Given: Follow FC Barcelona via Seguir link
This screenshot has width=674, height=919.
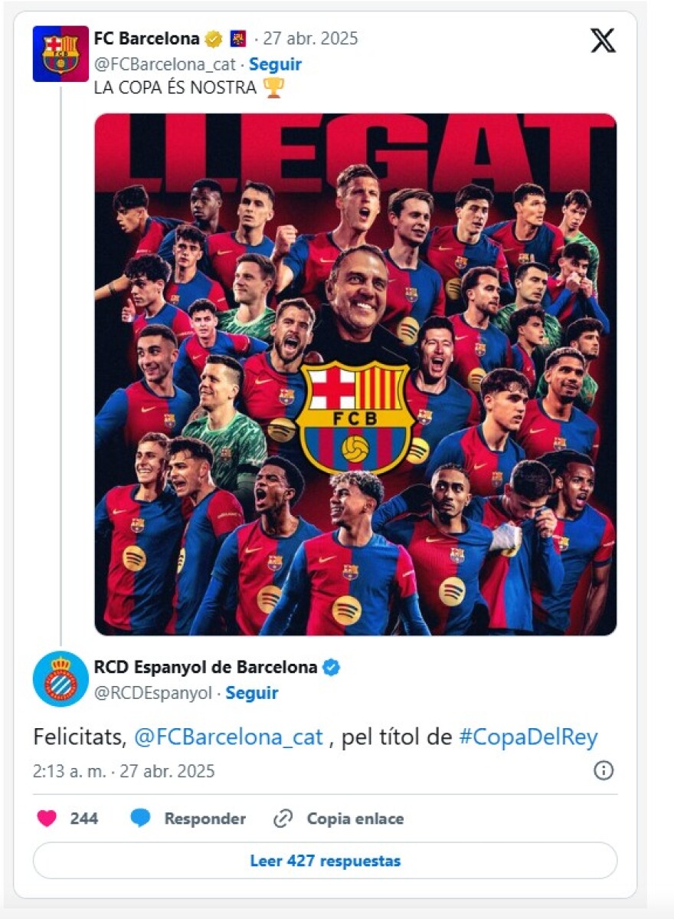Looking at the screenshot, I should coord(275,64).
